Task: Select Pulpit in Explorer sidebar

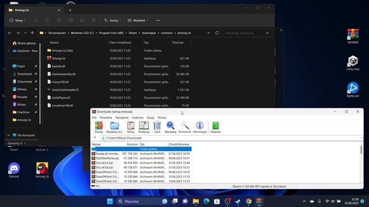Action: click(21, 66)
